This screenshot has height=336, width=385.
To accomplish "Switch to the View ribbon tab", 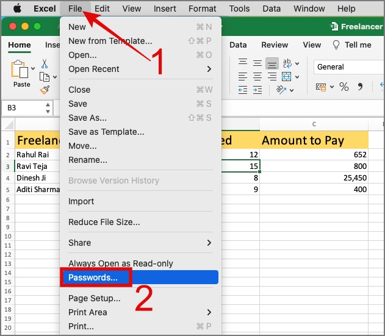I will point(312,45).
